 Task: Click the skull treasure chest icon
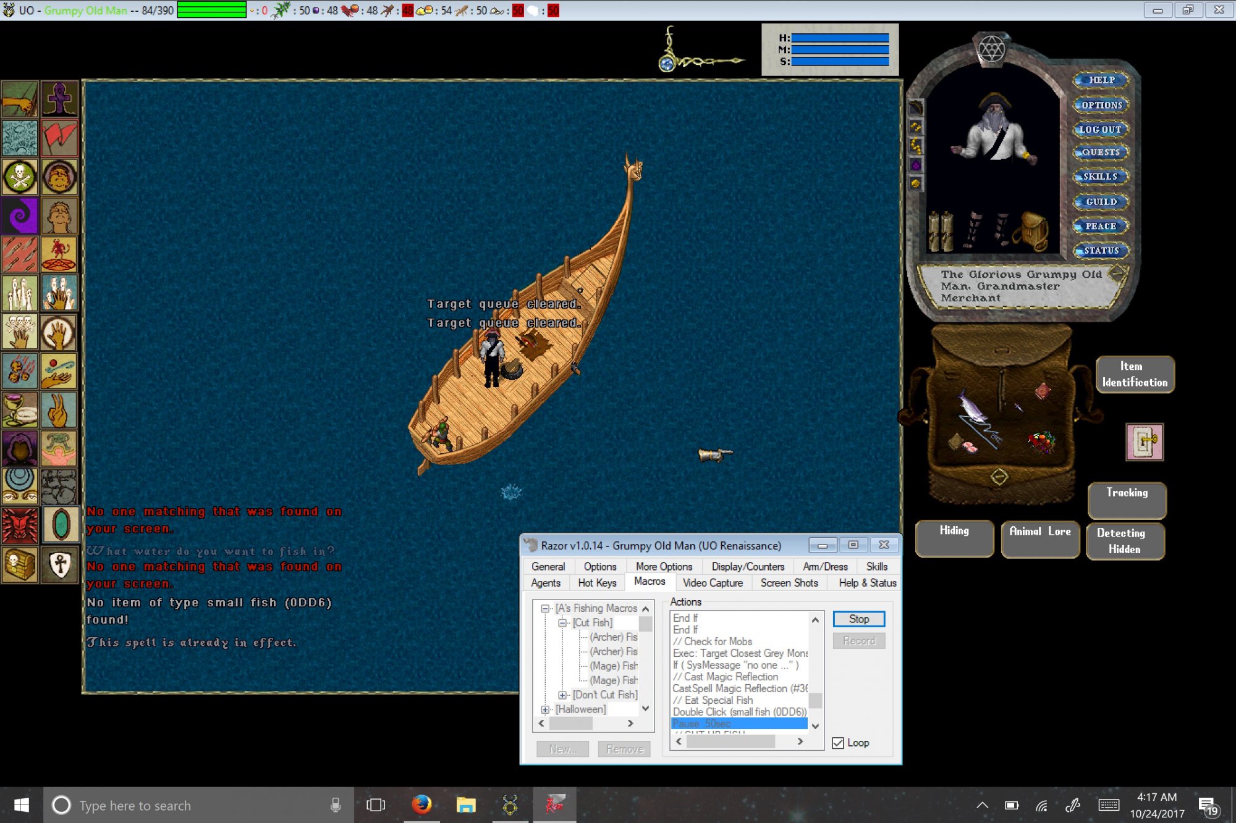pos(20,564)
